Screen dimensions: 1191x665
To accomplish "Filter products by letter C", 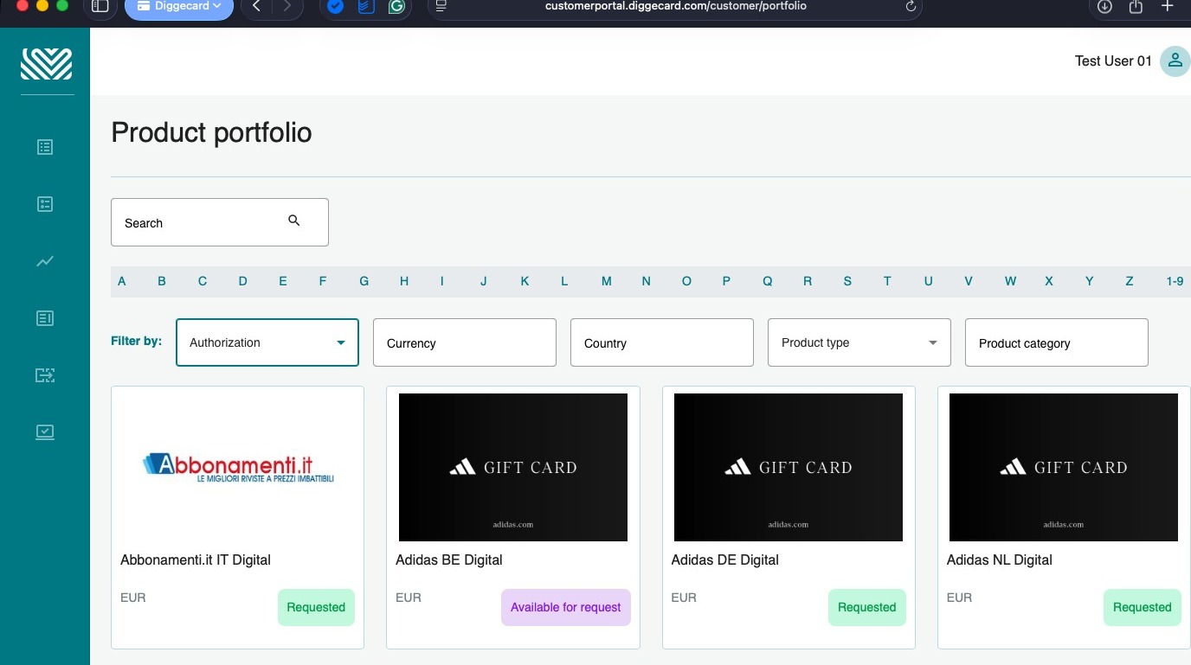I will (x=203, y=281).
